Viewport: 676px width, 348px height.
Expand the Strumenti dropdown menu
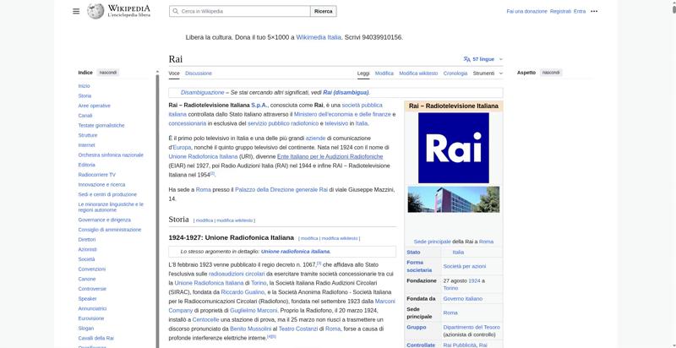click(x=488, y=73)
